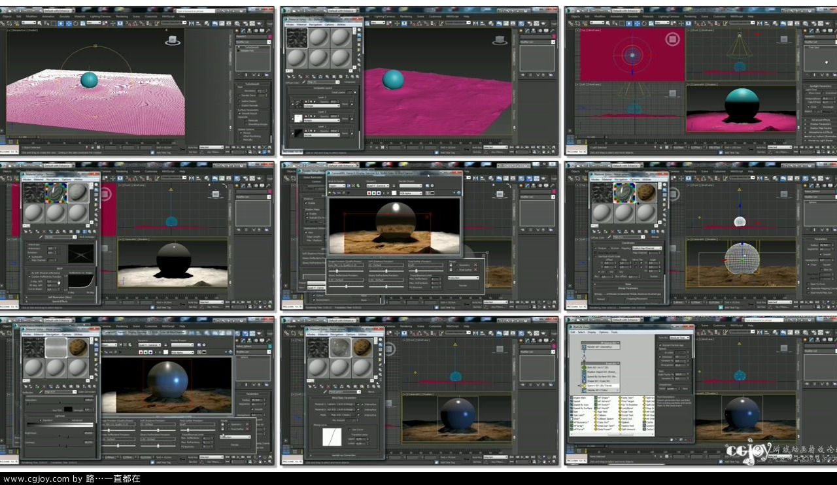Open Normal blend mode dropdown in Composite Layers

tap(322, 135)
